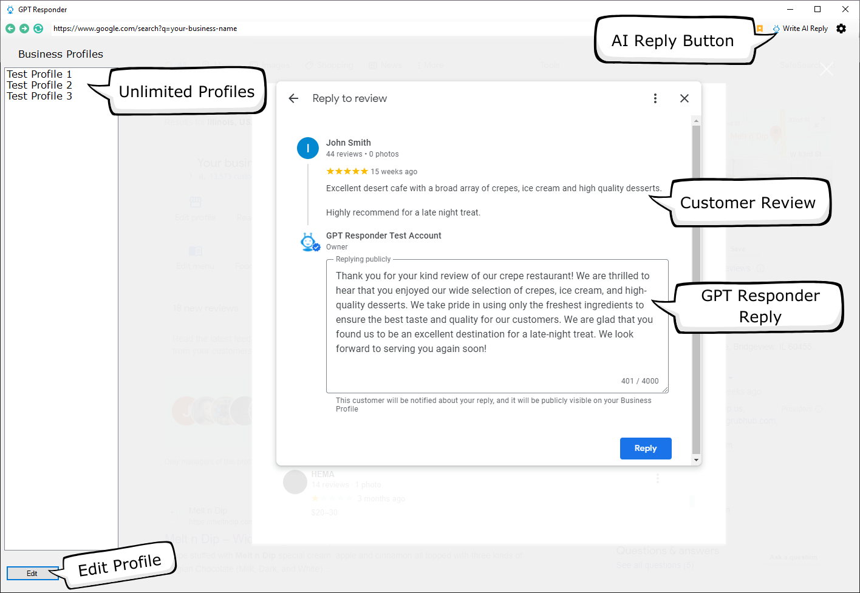Click the dialog's scroll-down arrow
The image size is (860, 593).
[x=696, y=460]
